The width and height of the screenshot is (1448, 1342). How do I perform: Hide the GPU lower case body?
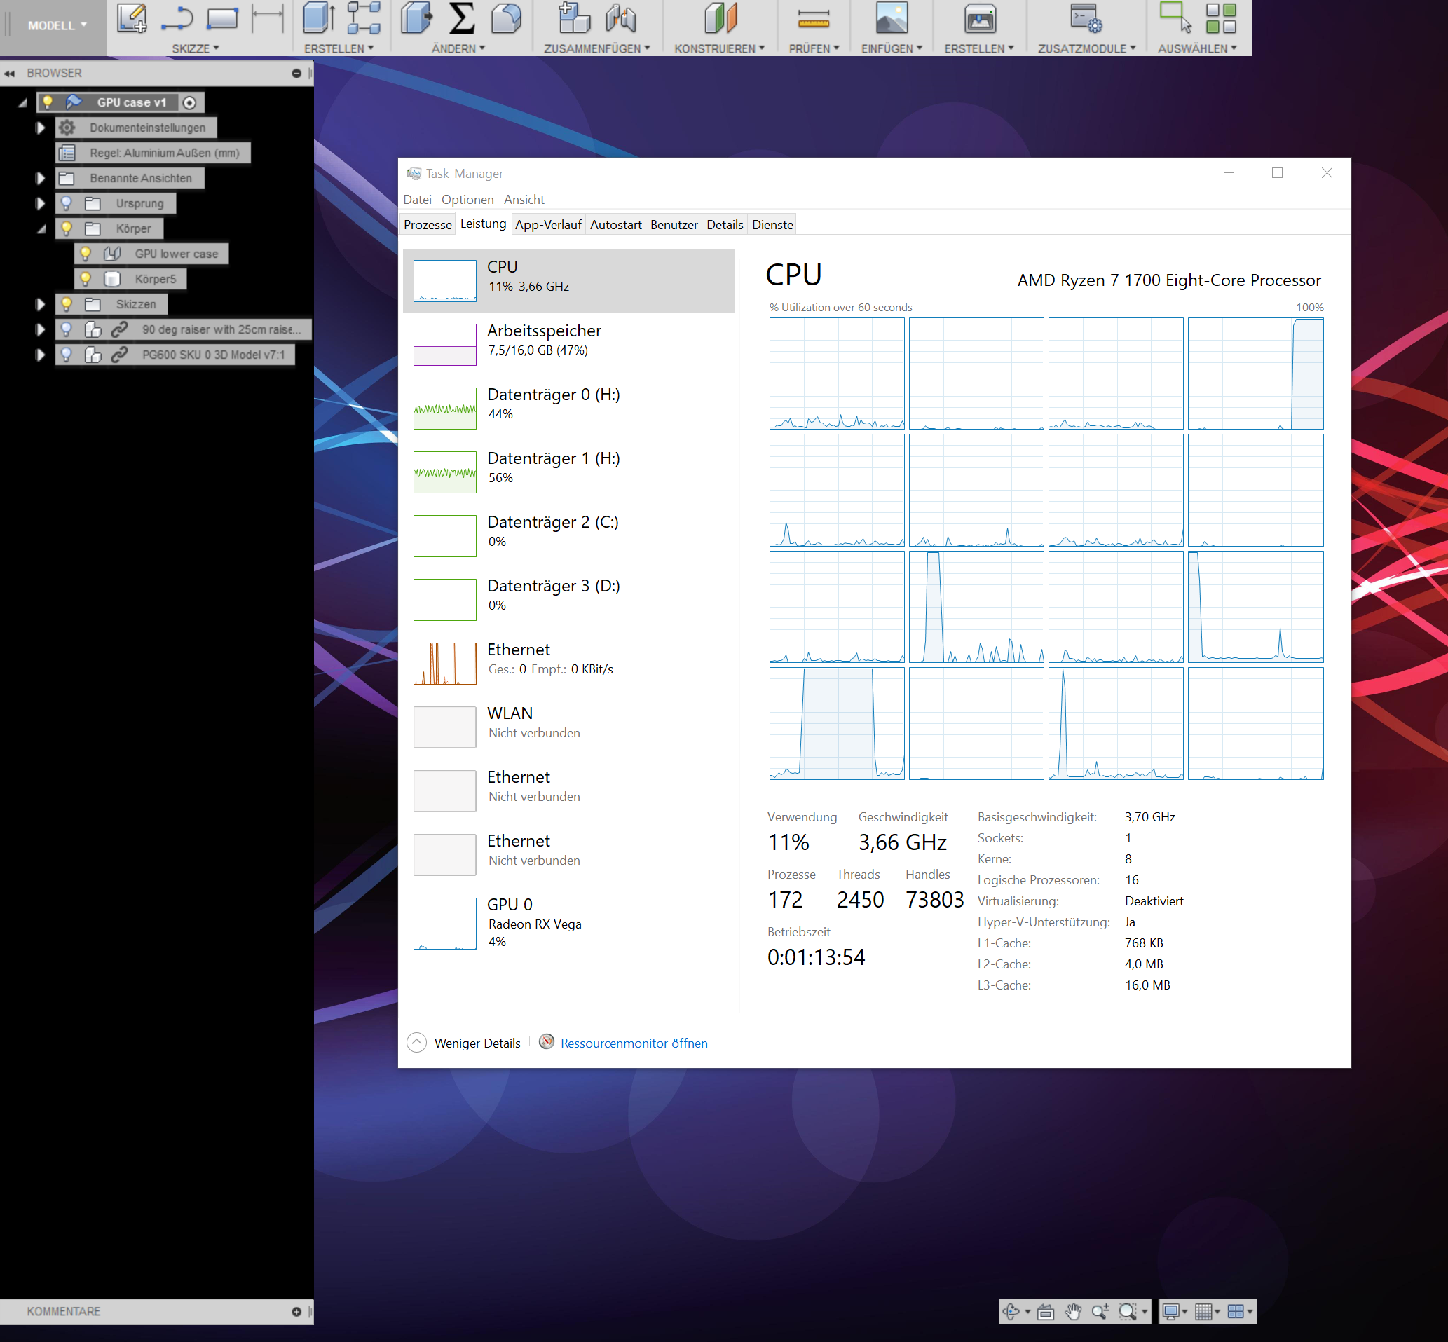85,254
